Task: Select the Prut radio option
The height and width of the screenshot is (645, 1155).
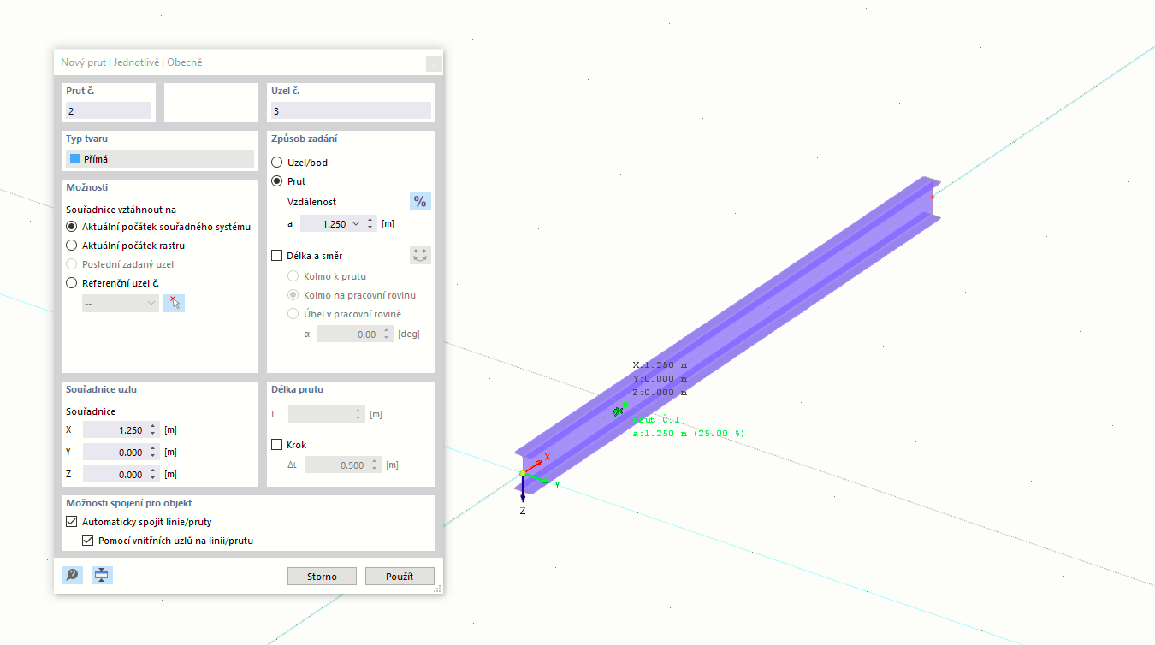Action: (x=276, y=181)
